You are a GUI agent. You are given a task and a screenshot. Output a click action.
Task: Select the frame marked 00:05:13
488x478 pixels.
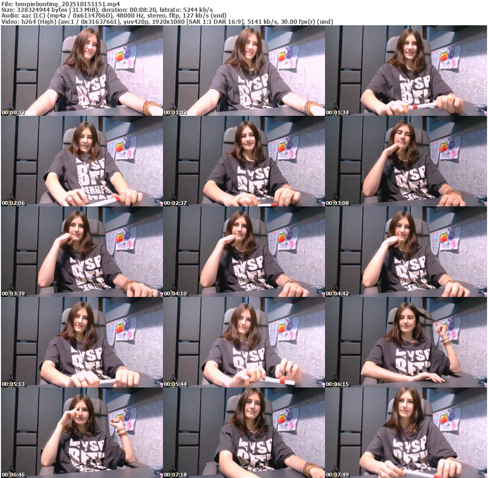(81, 342)
